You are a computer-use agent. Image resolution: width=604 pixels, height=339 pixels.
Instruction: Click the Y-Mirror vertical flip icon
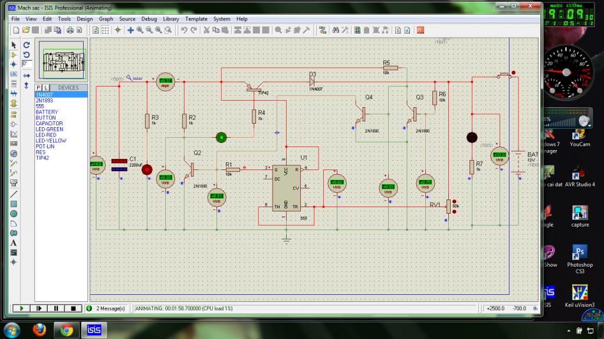pos(27,85)
